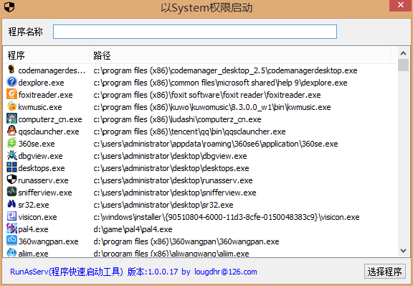Click the 360se.exe browser icon
The width and height of the screenshot is (413, 286).
11,143
